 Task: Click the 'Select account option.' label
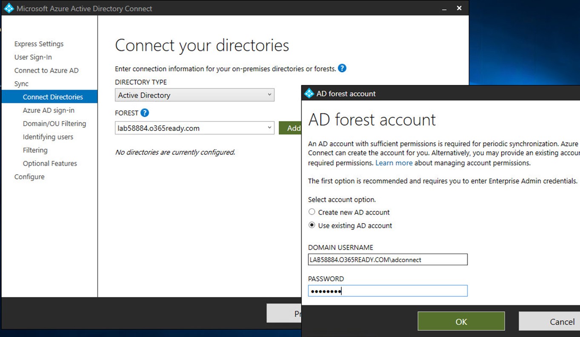tap(342, 199)
